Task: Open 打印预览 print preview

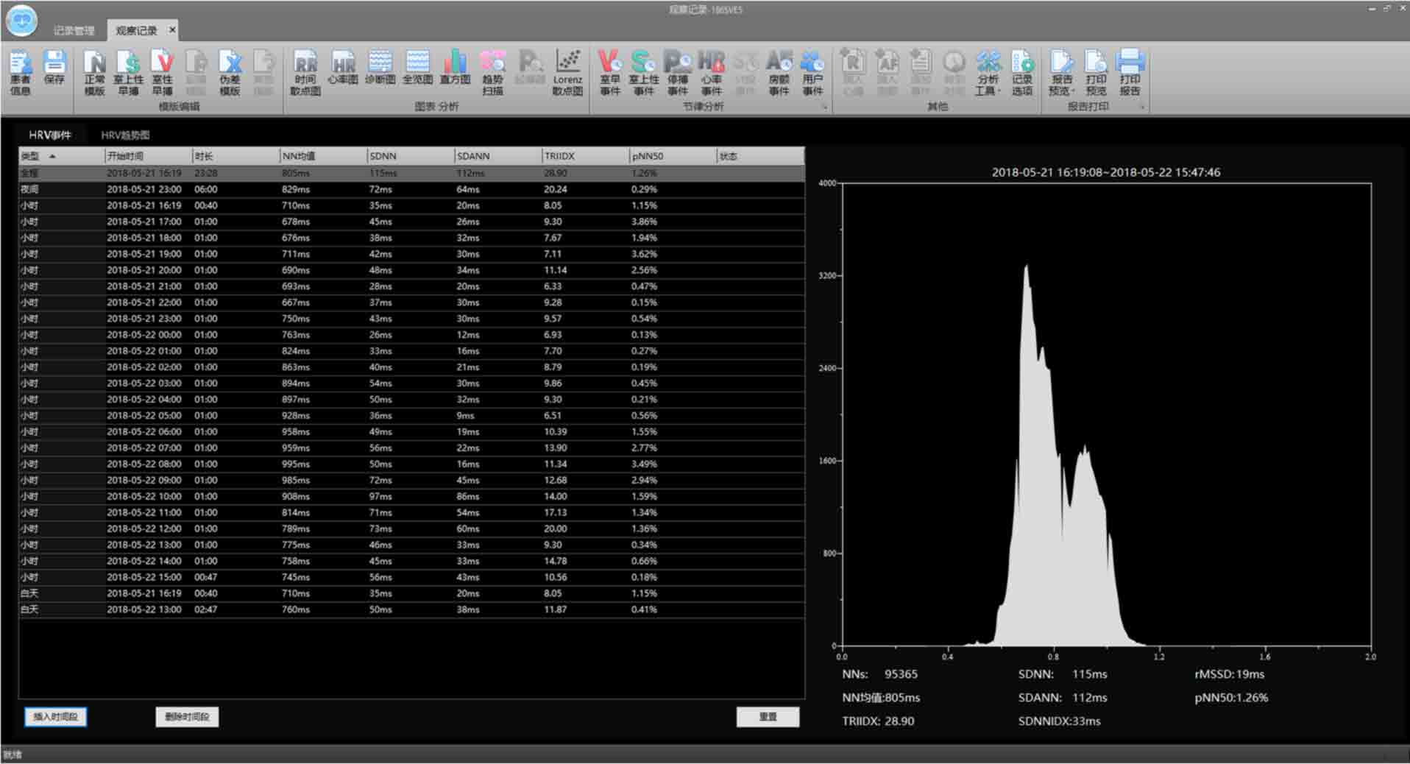Action: pyautogui.click(x=1096, y=72)
